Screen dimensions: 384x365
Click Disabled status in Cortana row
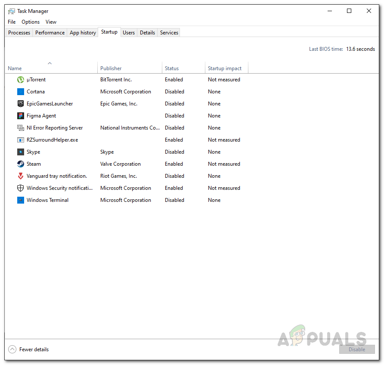[x=174, y=92]
